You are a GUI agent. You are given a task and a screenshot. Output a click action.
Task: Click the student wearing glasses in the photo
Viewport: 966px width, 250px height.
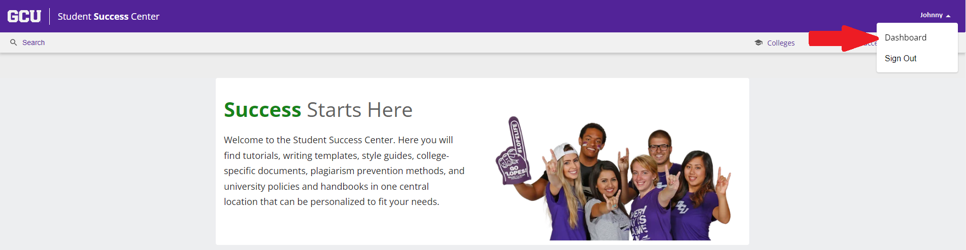659,152
